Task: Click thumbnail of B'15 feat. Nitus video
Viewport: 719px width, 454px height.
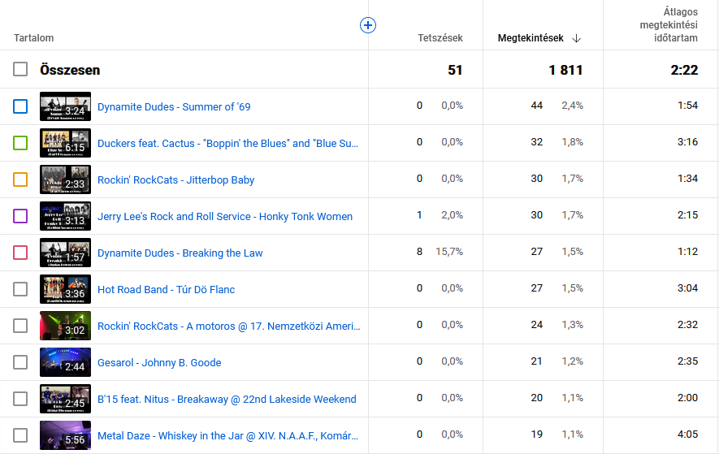Action: [65, 399]
